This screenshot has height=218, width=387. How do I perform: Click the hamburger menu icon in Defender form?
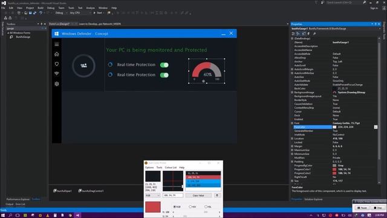(57, 44)
